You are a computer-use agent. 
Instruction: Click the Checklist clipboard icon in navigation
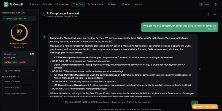57,4
